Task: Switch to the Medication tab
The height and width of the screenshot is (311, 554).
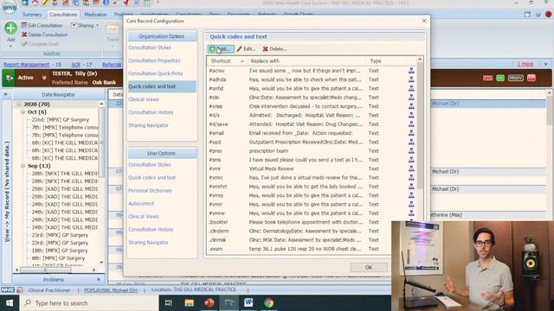Action: pos(95,15)
